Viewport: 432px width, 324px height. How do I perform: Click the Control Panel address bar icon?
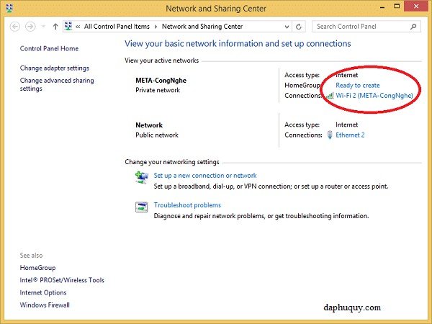pyautogui.click(x=68, y=27)
